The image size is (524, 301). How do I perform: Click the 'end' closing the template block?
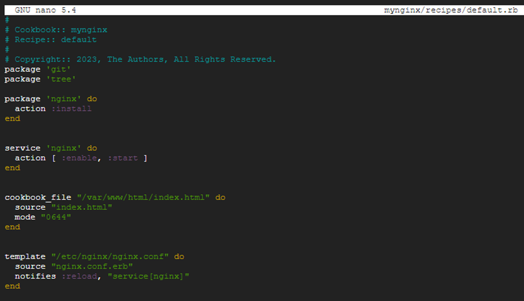click(x=12, y=286)
